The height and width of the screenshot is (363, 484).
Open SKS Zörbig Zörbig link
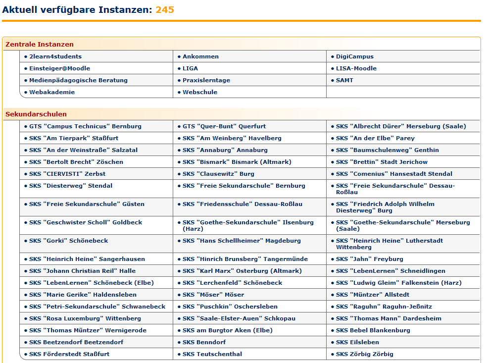pyautogui.click(x=365, y=354)
